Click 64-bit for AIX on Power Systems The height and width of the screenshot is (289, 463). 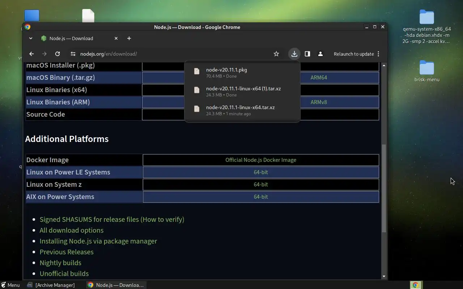[x=261, y=197]
